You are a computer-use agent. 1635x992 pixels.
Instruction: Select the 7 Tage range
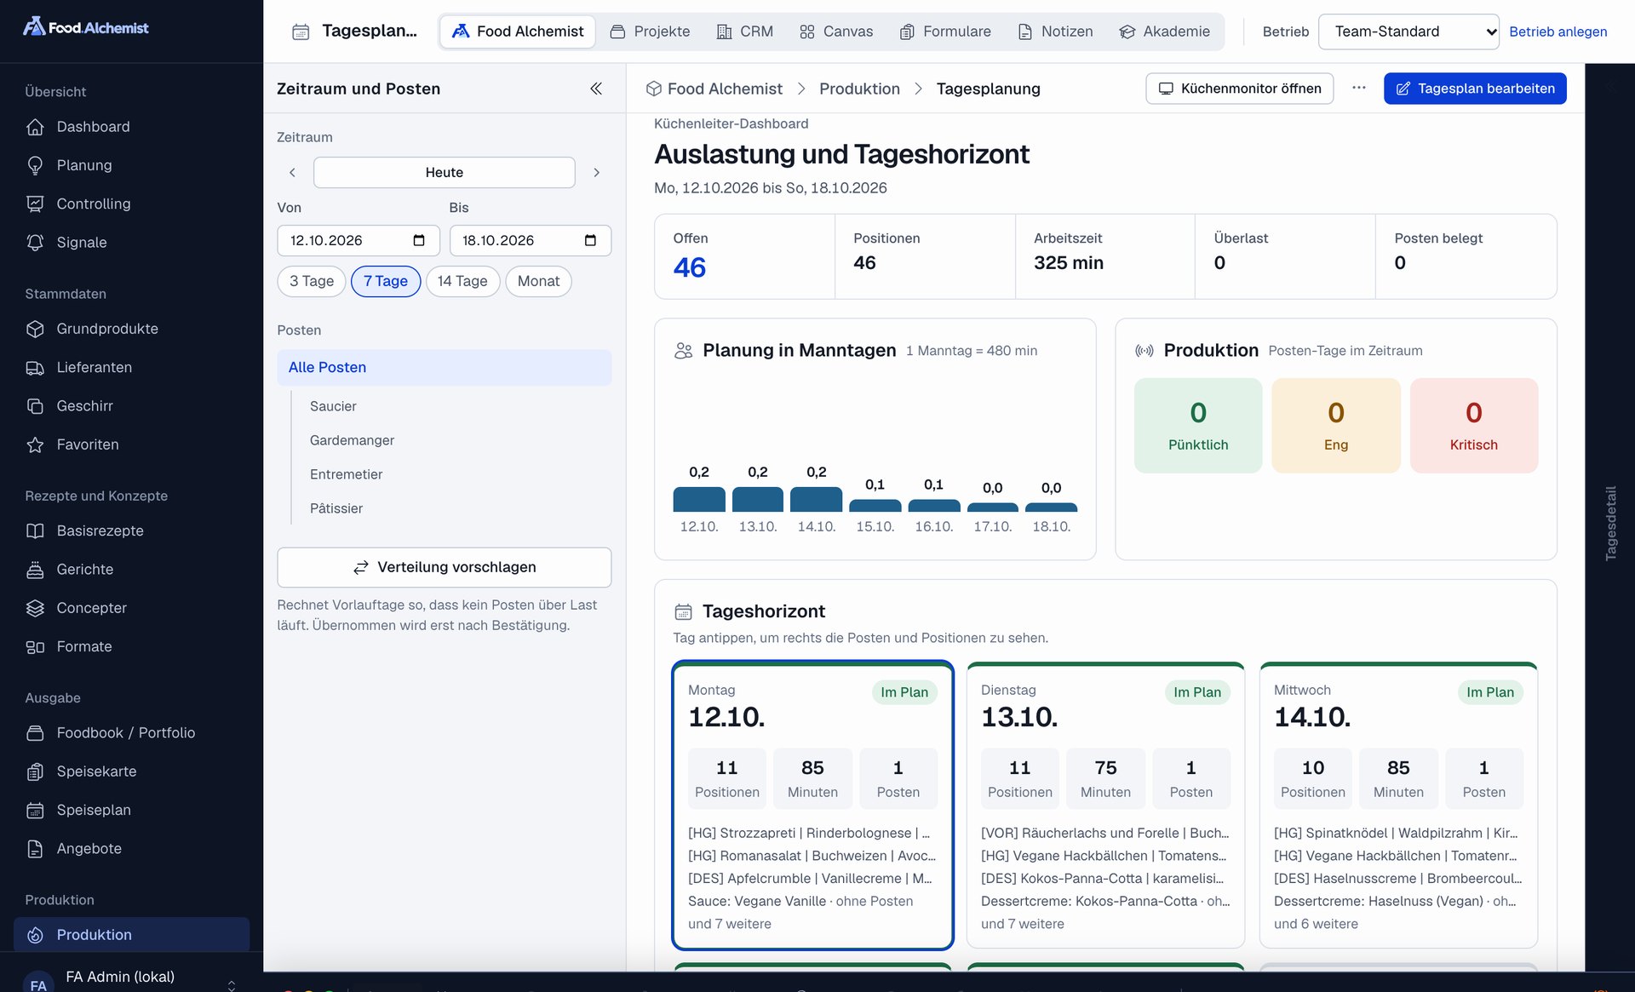386,281
